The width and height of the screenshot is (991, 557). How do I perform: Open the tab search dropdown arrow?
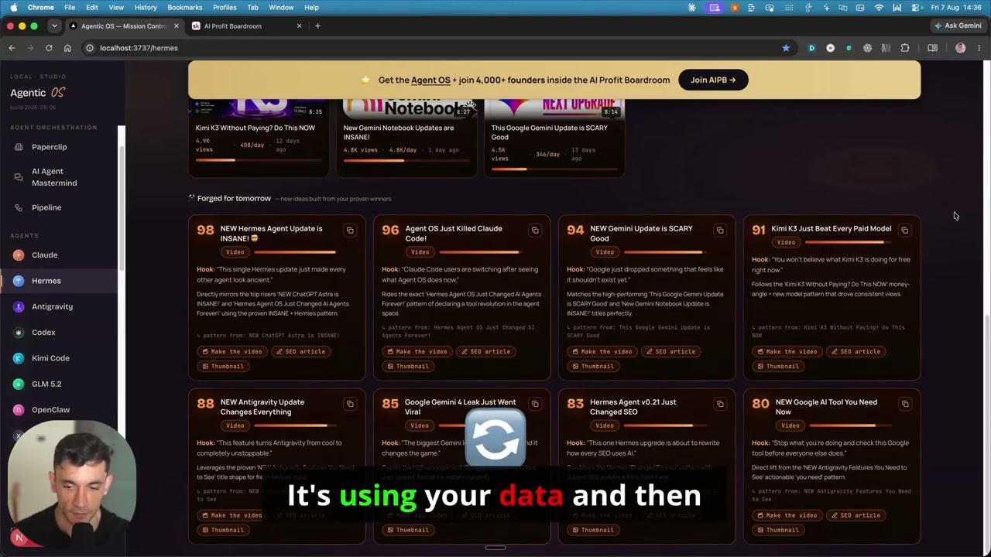point(54,26)
